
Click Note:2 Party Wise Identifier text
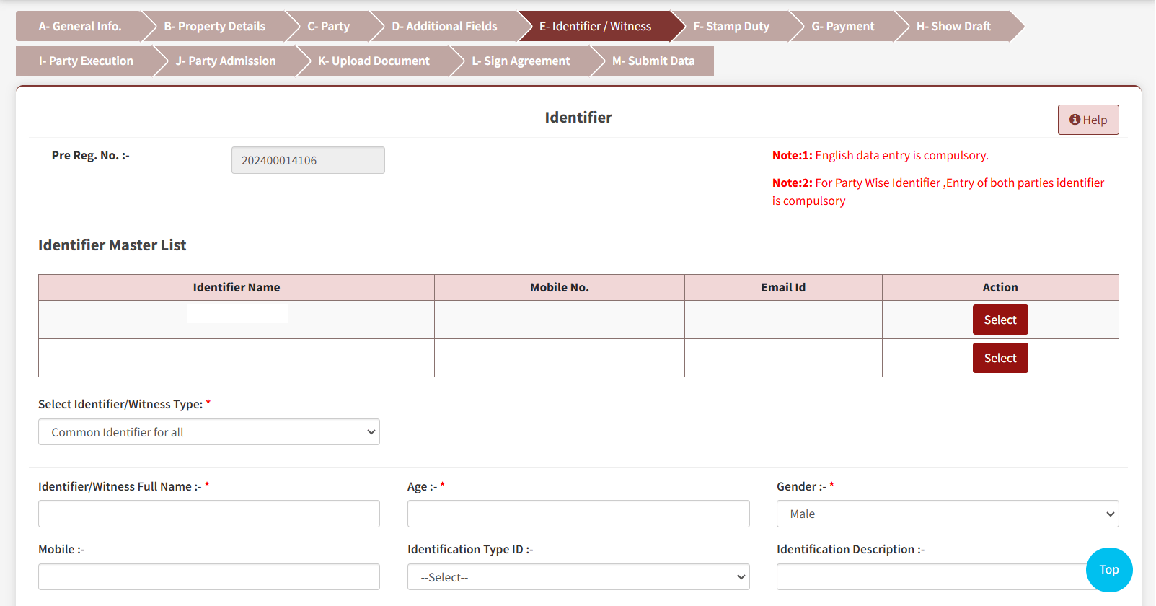click(938, 192)
